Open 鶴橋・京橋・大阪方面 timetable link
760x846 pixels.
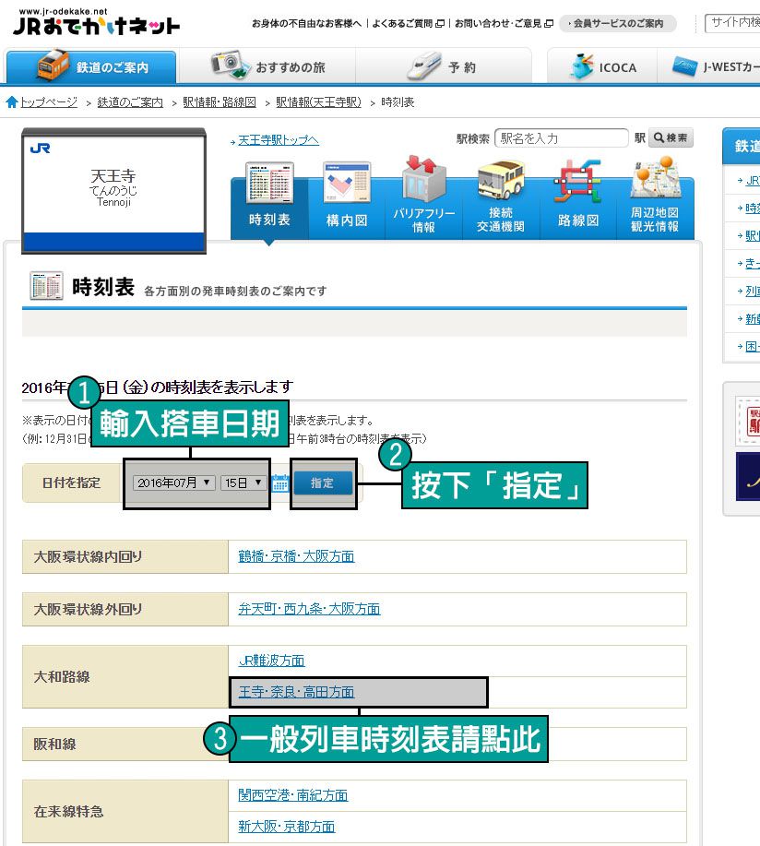click(295, 556)
